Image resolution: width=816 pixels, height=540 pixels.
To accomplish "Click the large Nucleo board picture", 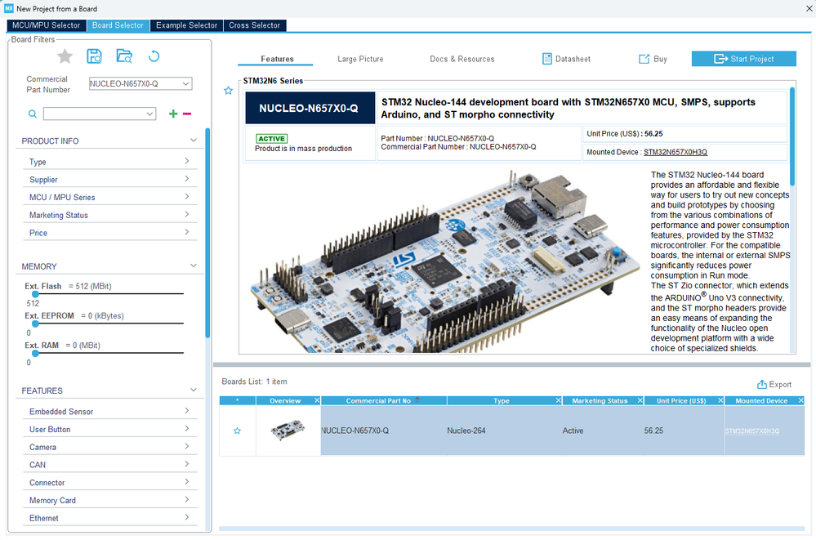I will click(x=445, y=263).
